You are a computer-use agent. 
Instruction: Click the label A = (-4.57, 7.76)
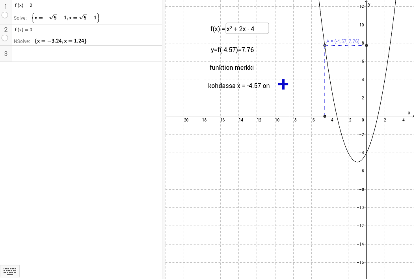click(343, 41)
